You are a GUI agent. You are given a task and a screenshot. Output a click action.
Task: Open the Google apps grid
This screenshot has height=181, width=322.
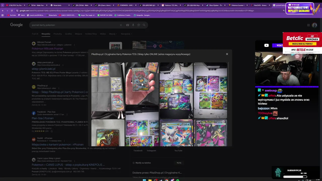tap(308, 25)
